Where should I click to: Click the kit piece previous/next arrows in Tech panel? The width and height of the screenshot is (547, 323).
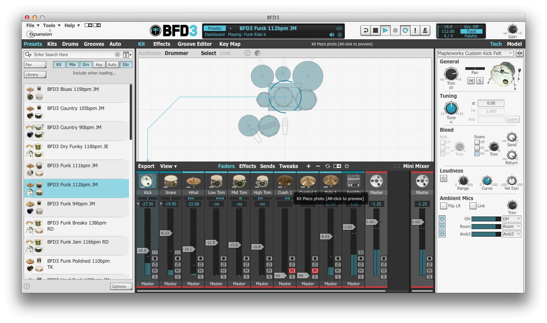pos(520,53)
